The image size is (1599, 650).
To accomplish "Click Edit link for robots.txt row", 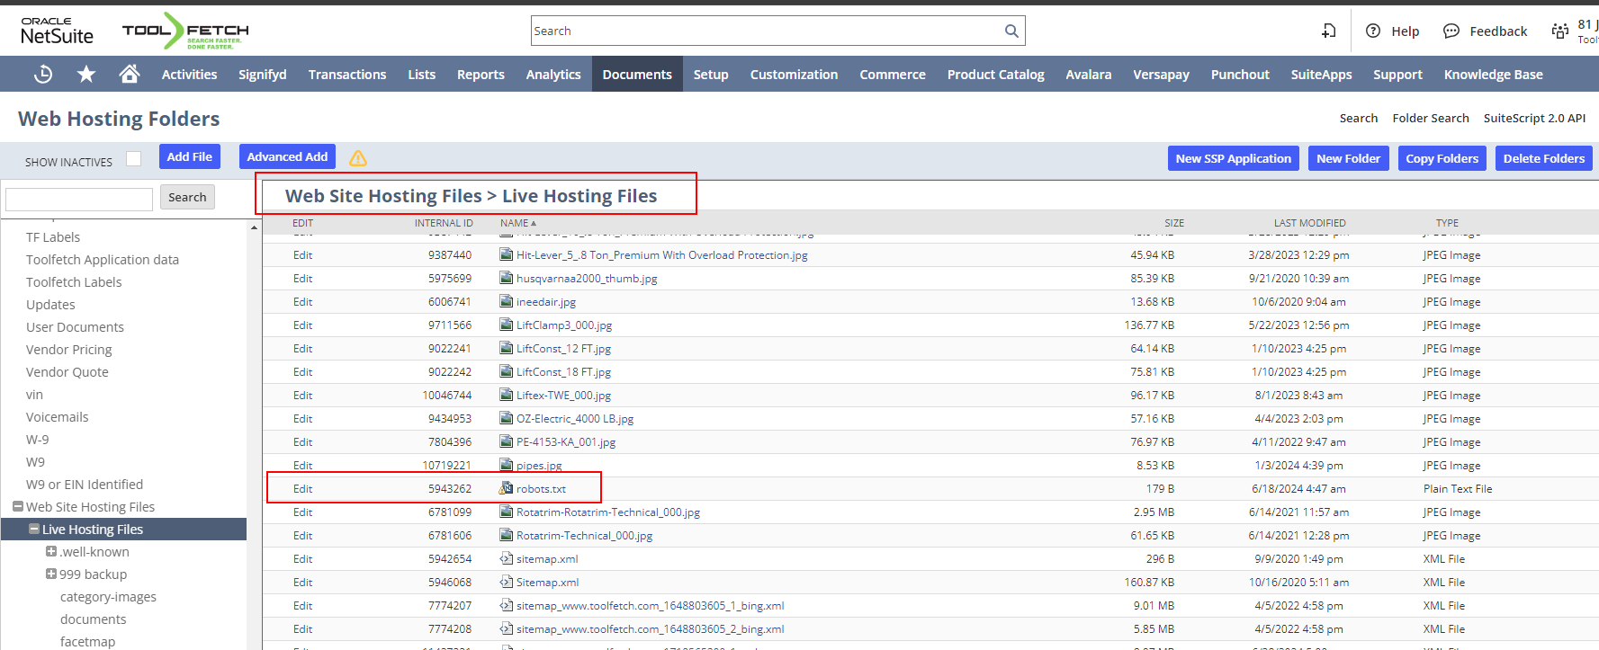I will [x=302, y=489].
